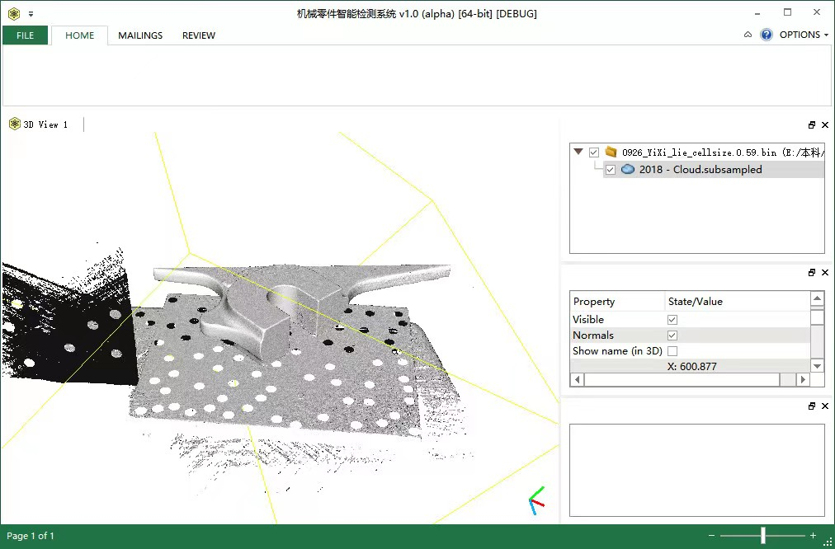Viewport: 835px width, 549px height.
Task: Click the zoom out minus button
Action: pos(711,536)
